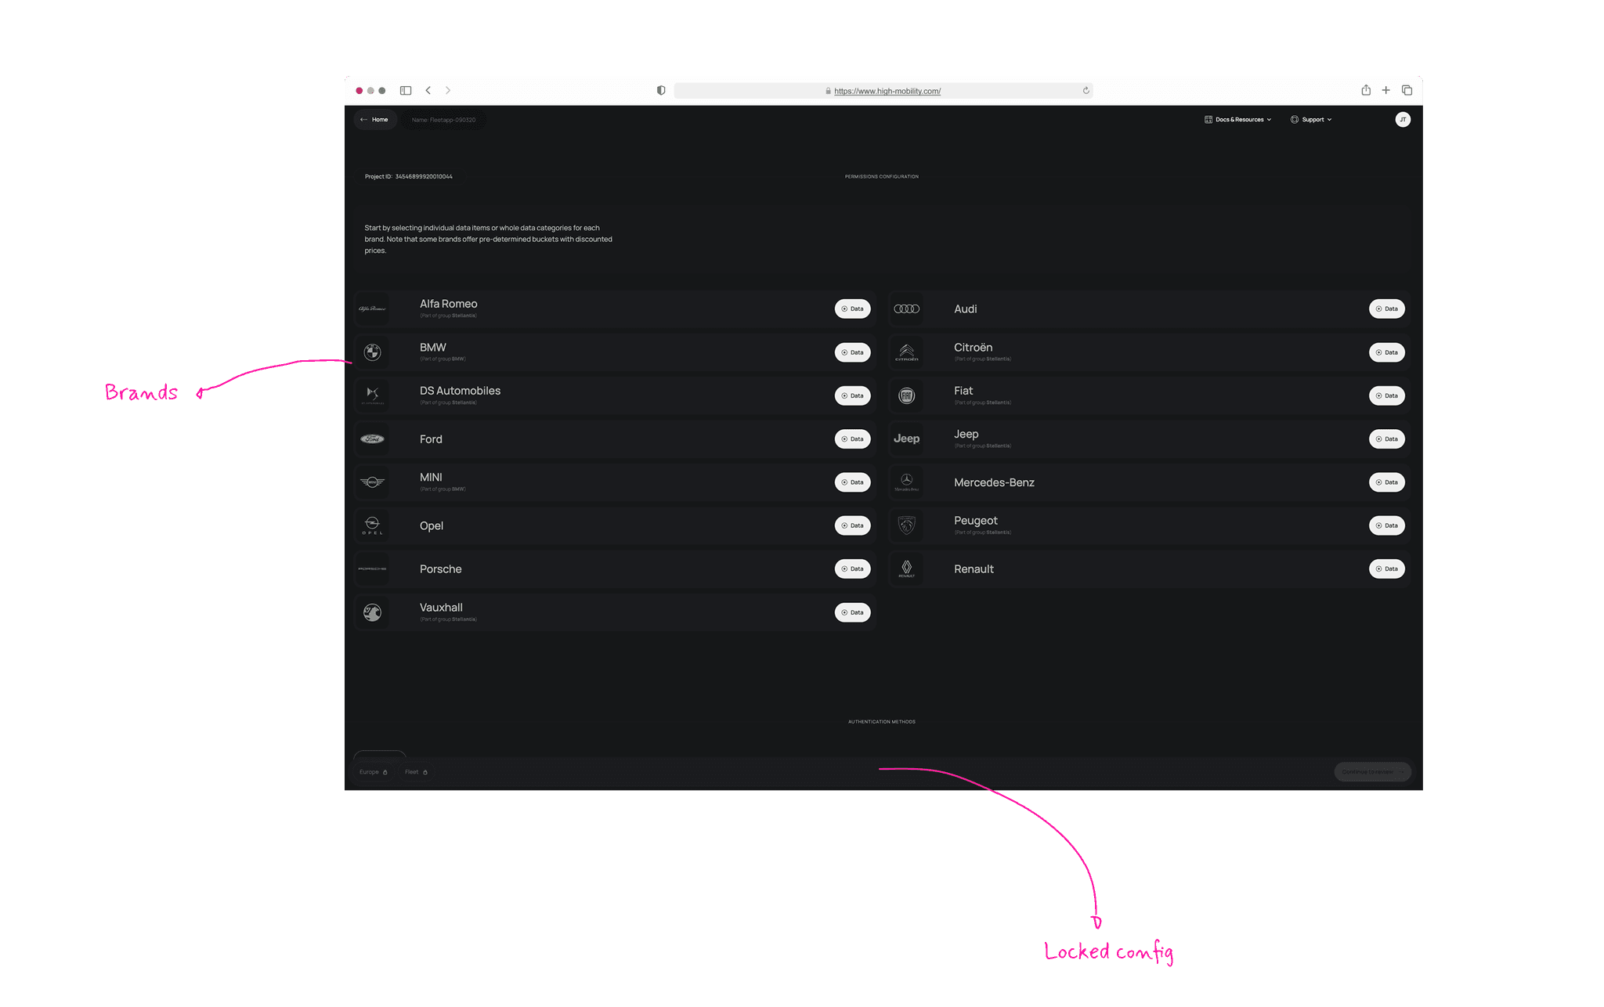Open the browser share menu
The image size is (1604, 1007).
[x=1366, y=90]
